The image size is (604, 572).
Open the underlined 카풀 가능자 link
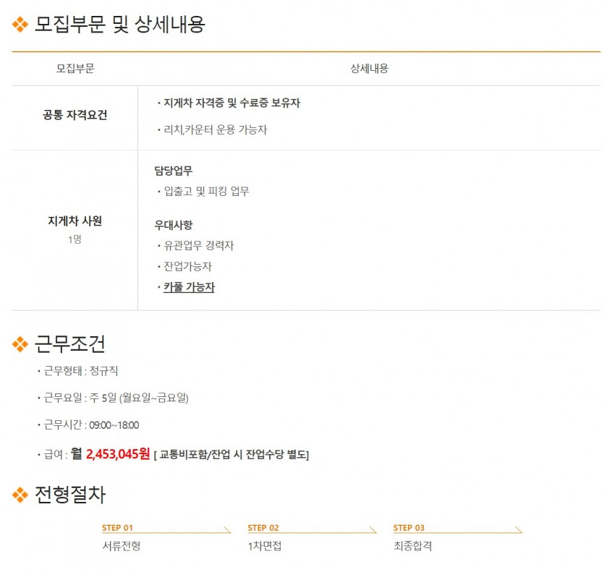point(189,287)
